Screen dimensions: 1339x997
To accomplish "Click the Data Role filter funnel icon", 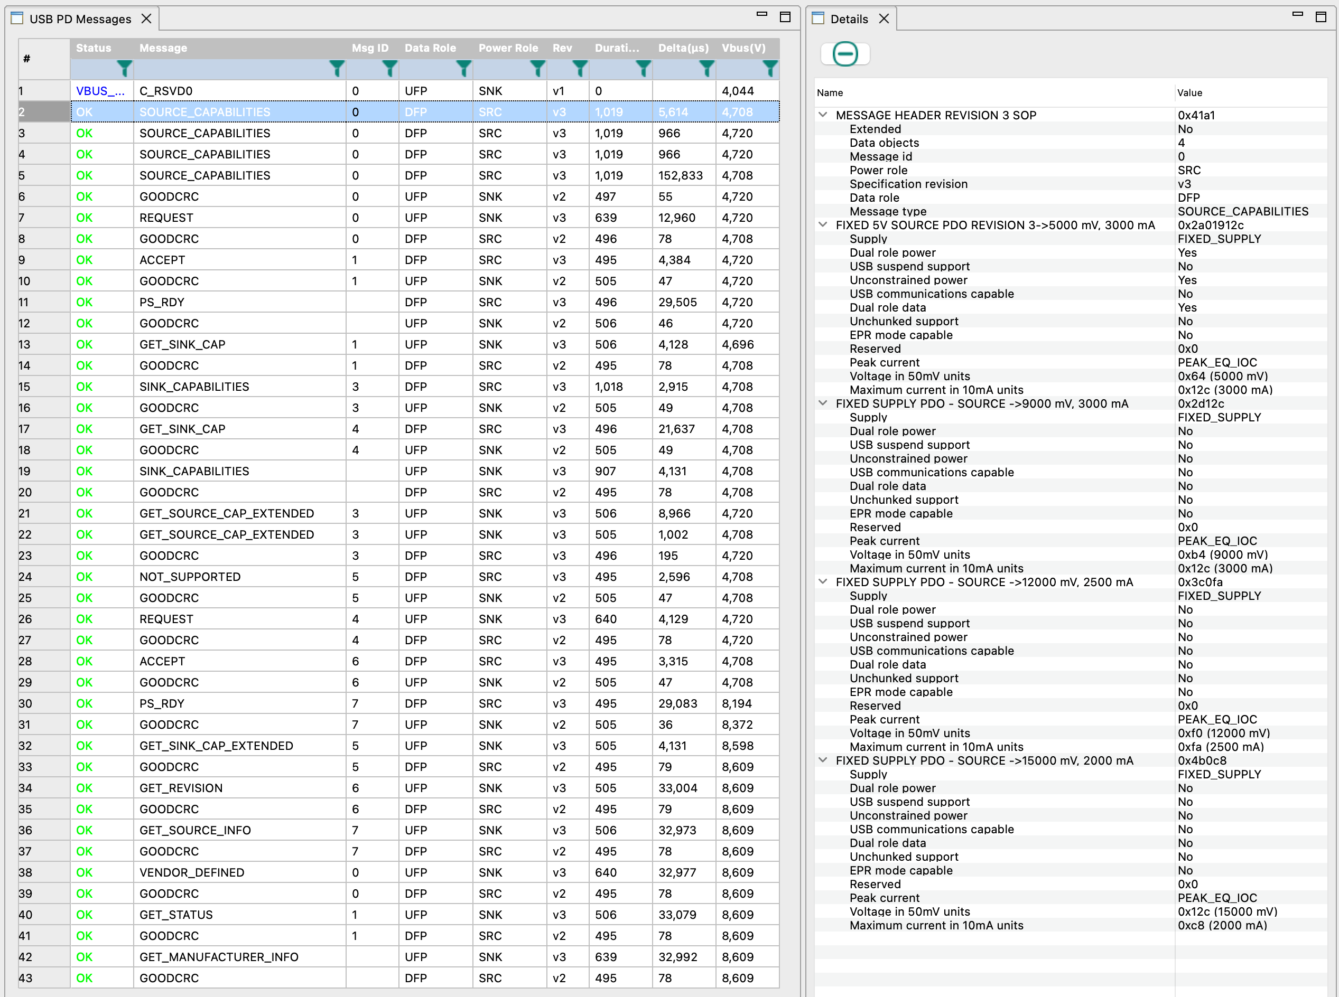I will click(x=463, y=69).
